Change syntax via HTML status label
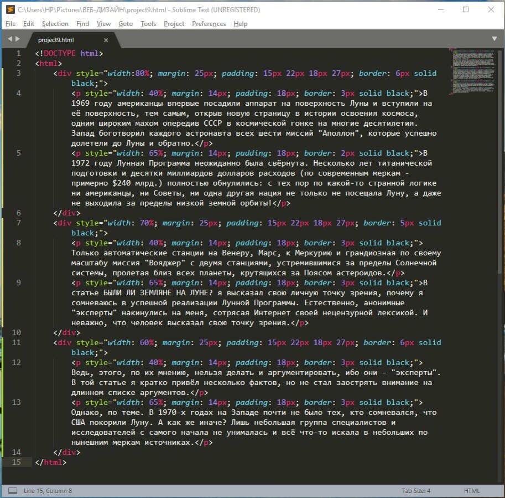The image size is (505, 498). (x=471, y=491)
